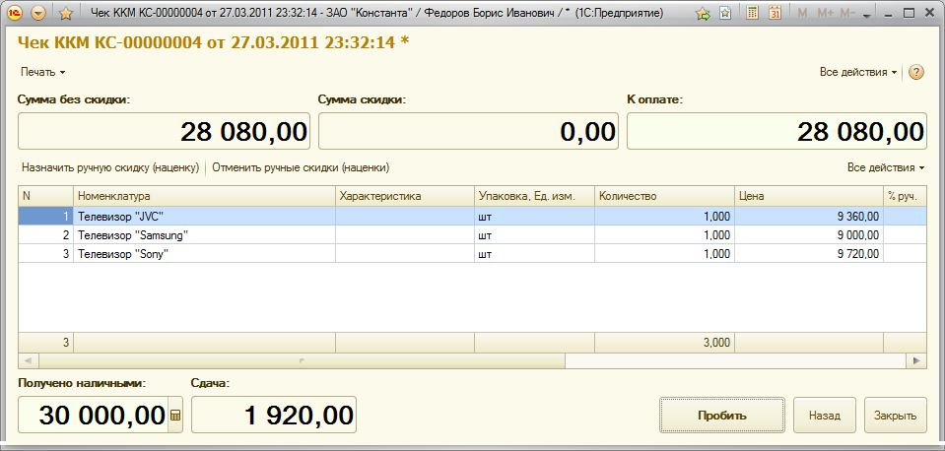Image resolution: width=945 pixels, height=451 pixels.
Task: Maximize the window
Action: [x=909, y=13]
